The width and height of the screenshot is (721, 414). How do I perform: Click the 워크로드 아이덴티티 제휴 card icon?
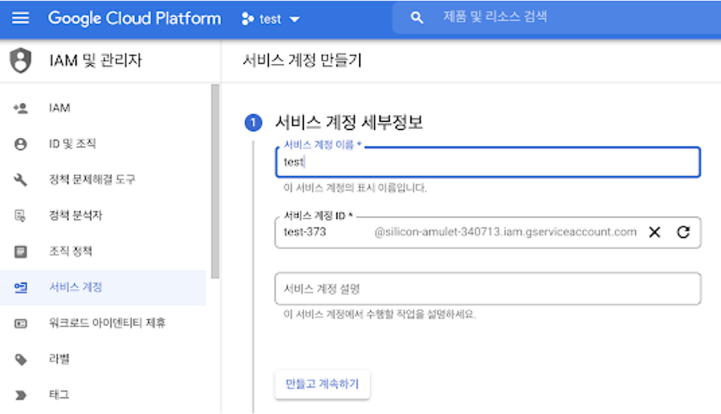(x=21, y=323)
